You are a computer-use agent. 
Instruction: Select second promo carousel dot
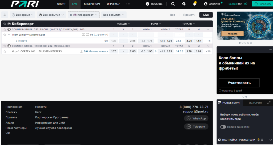click(x=246, y=97)
